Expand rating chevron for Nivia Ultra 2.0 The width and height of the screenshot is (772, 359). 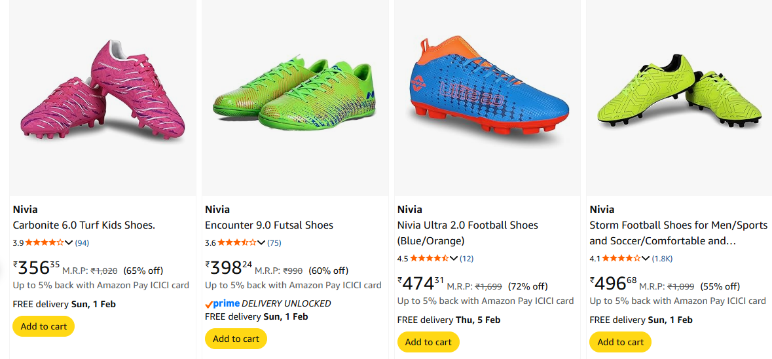click(454, 258)
